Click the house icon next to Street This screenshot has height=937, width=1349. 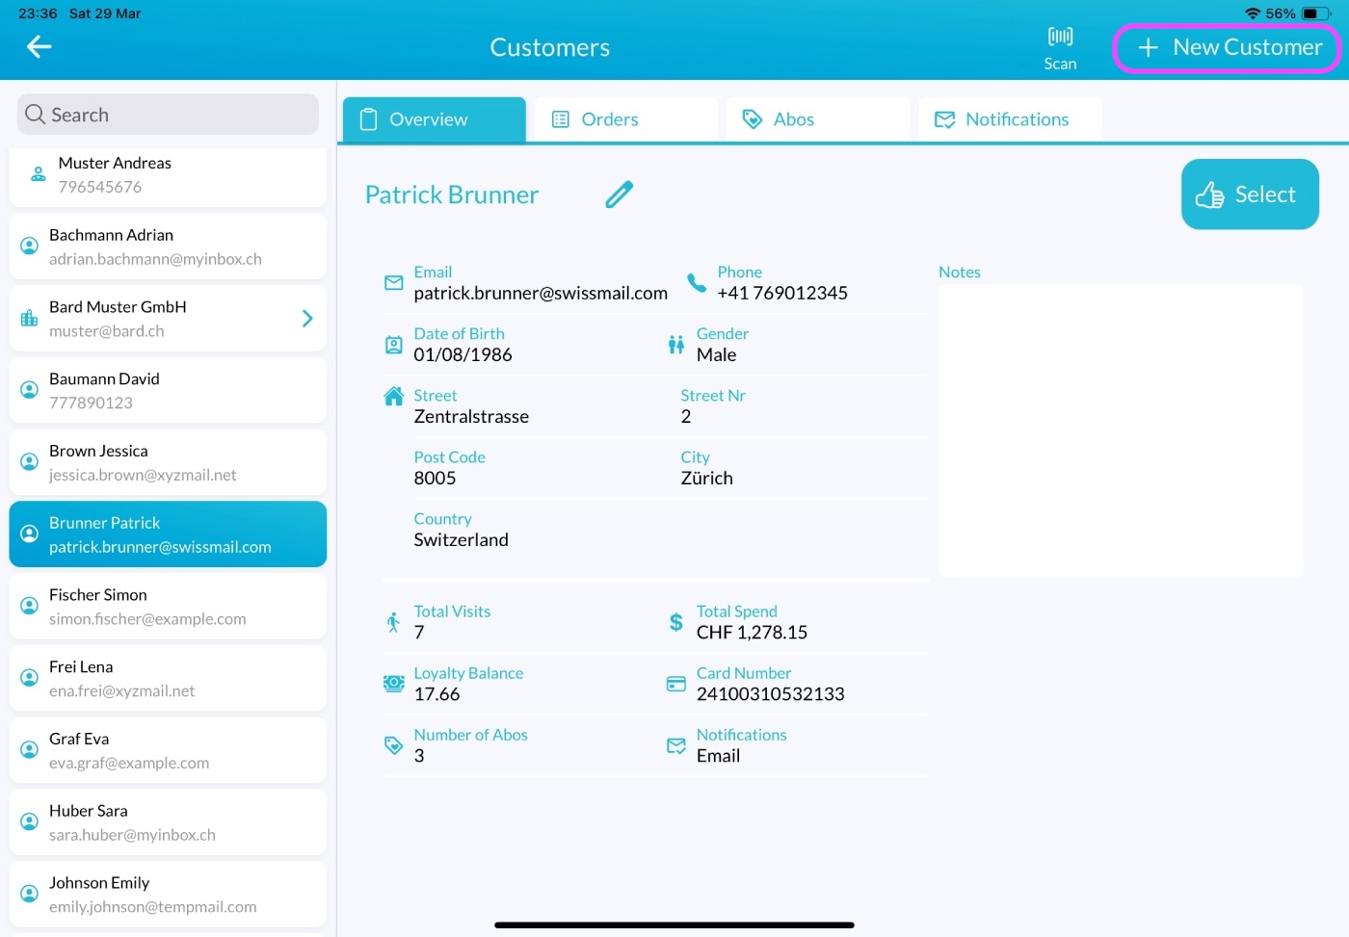point(394,396)
